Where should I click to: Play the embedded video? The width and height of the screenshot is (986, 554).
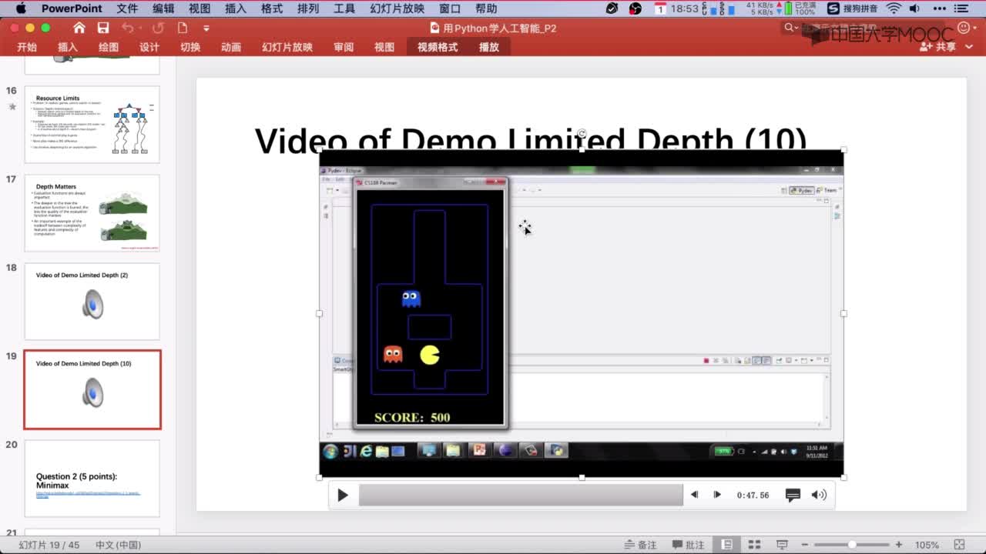point(343,495)
